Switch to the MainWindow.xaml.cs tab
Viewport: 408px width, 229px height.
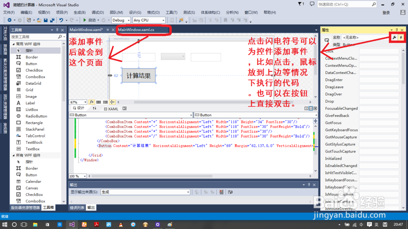(136, 30)
